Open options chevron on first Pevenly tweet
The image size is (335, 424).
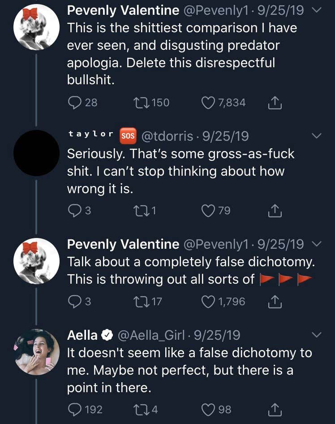(316, 10)
